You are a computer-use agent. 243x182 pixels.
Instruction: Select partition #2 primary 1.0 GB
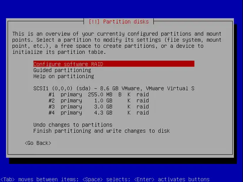pos(99,100)
